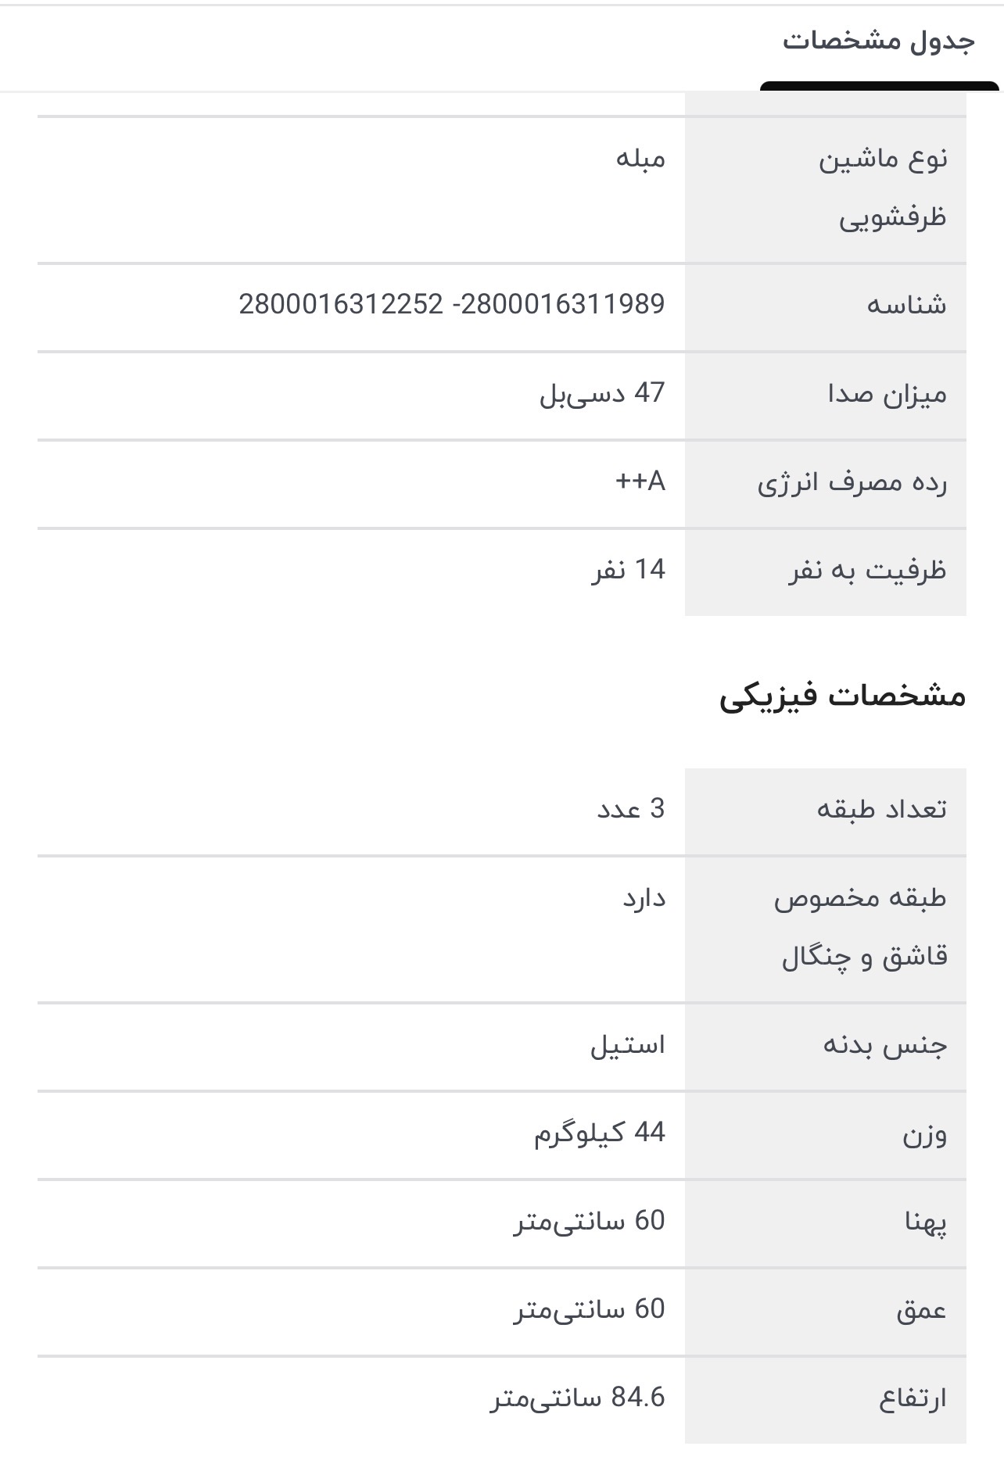Click the نوع ماشین ظرفشویی label
Viewport: 1004px width, 1457px height.
tap(883, 188)
